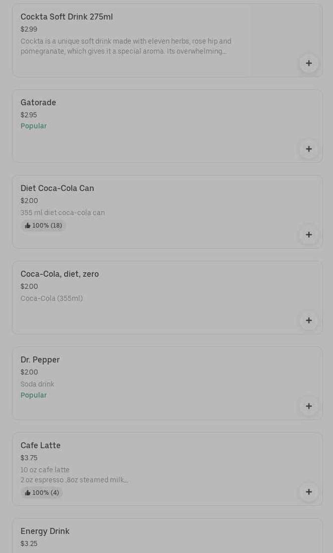Open Coca-Cola, diet, zero item
This screenshot has width=333, height=553.
click(60, 274)
